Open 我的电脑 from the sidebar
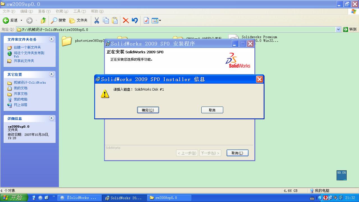 point(20,99)
